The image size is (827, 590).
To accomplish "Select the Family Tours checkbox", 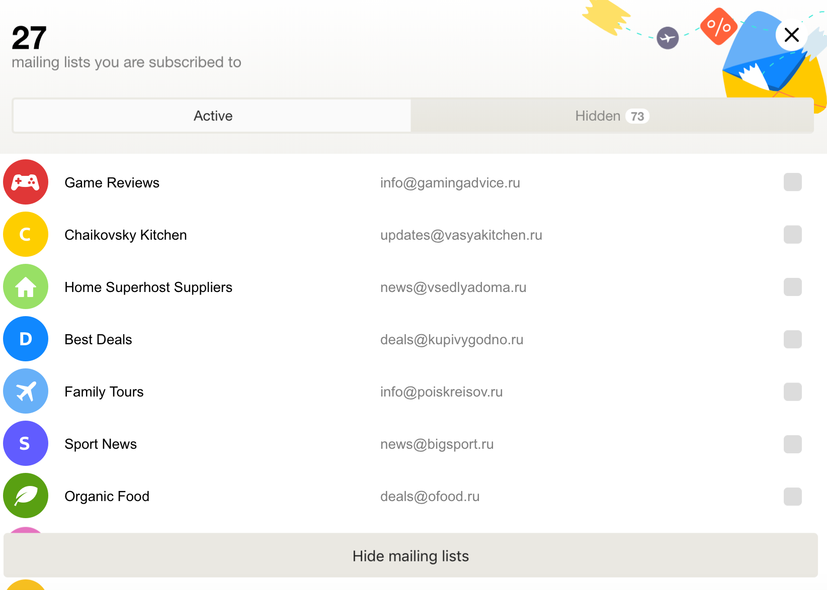I will coord(792,391).
